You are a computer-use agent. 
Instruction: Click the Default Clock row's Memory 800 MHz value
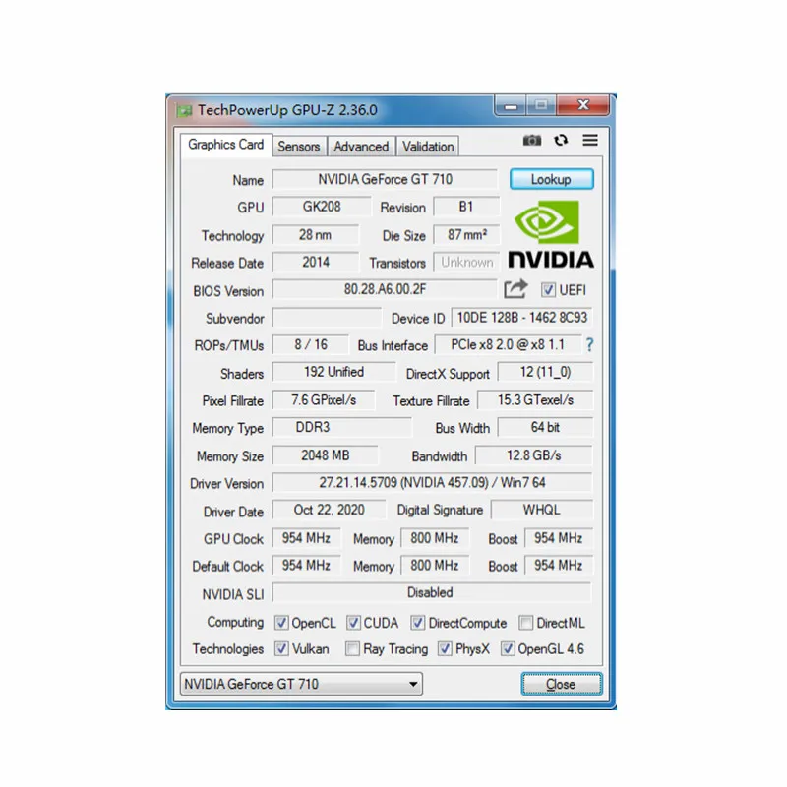[435, 565]
